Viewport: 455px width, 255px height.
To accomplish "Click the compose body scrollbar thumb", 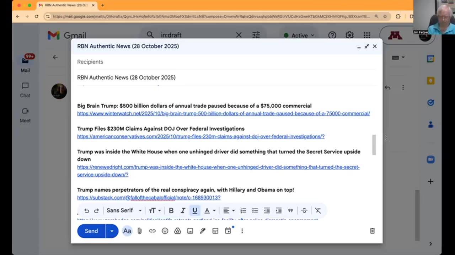I will (374, 144).
